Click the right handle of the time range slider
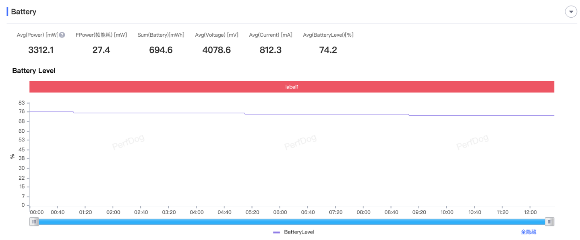 pyautogui.click(x=549, y=222)
